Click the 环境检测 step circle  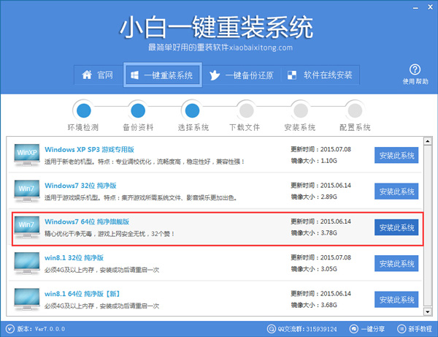[x=83, y=111]
